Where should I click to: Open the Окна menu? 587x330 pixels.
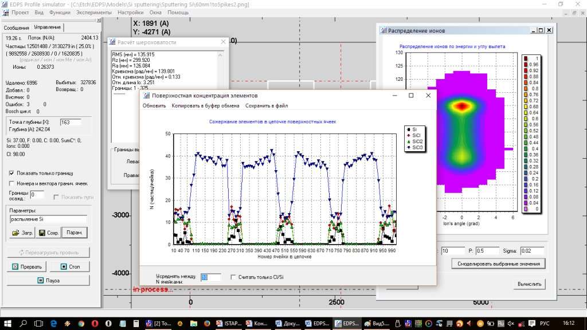pos(155,13)
